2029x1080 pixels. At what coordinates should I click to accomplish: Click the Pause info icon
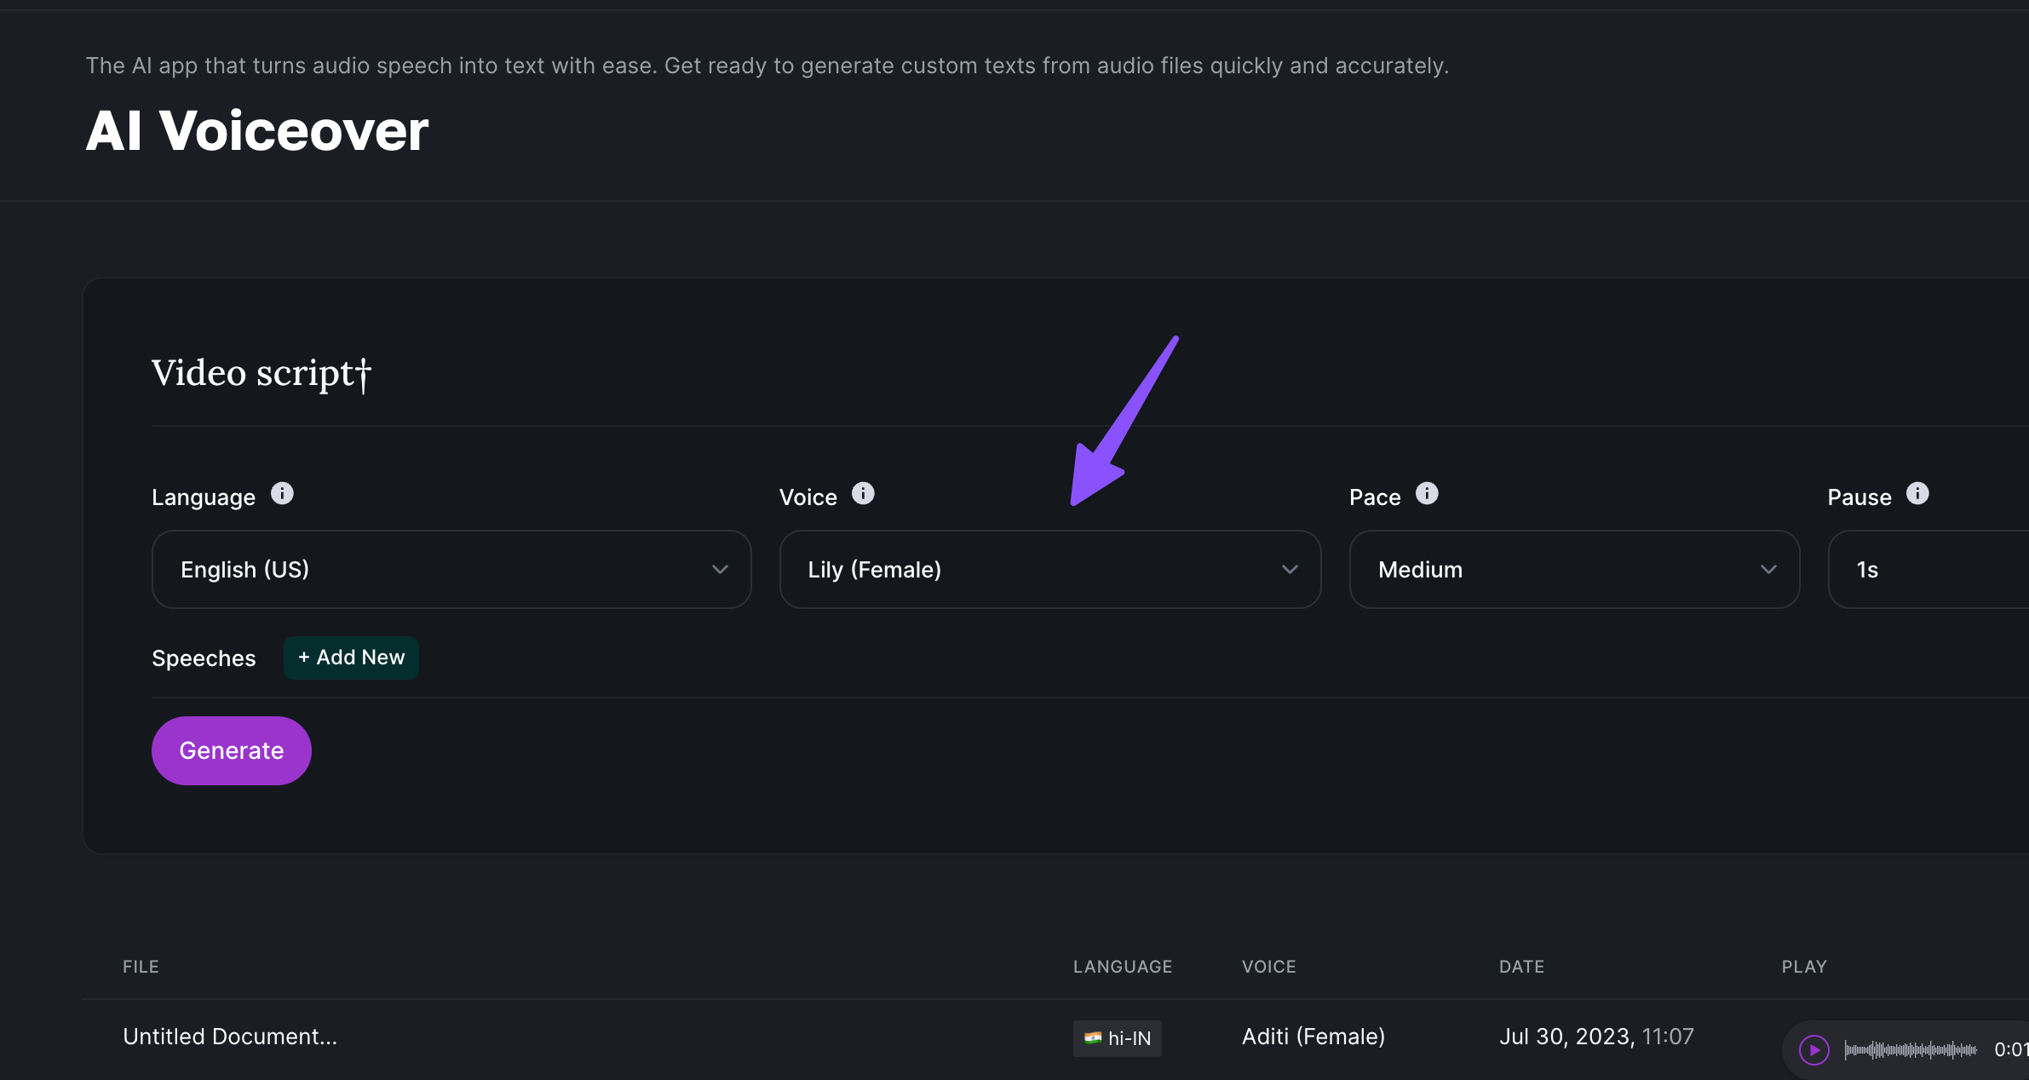(x=1917, y=494)
